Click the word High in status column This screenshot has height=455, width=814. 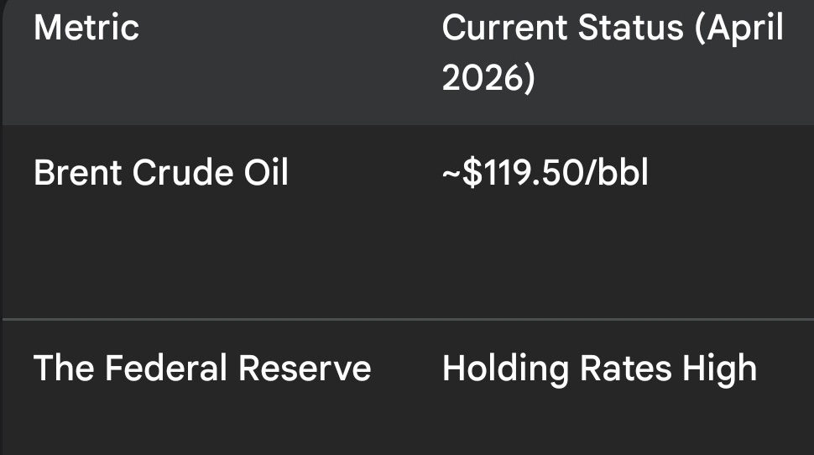pyautogui.click(x=719, y=370)
